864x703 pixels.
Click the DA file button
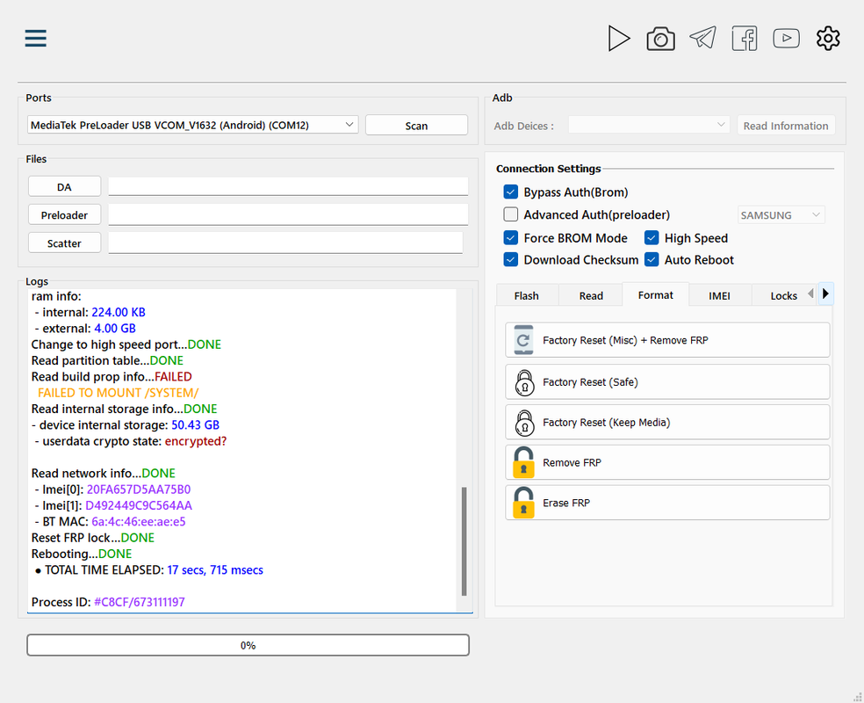pyautogui.click(x=64, y=186)
